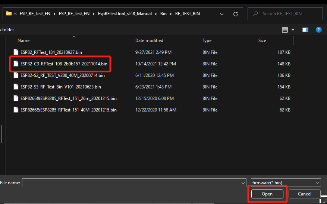This screenshot has height=204, width=327.
Task: Sort files by Date modified column
Action: 149,41
